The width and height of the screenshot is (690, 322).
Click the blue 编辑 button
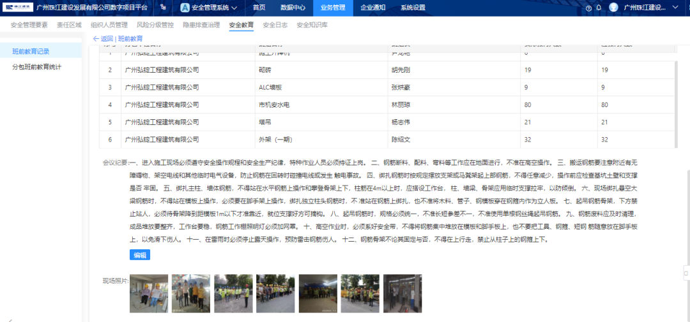coord(140,255)
